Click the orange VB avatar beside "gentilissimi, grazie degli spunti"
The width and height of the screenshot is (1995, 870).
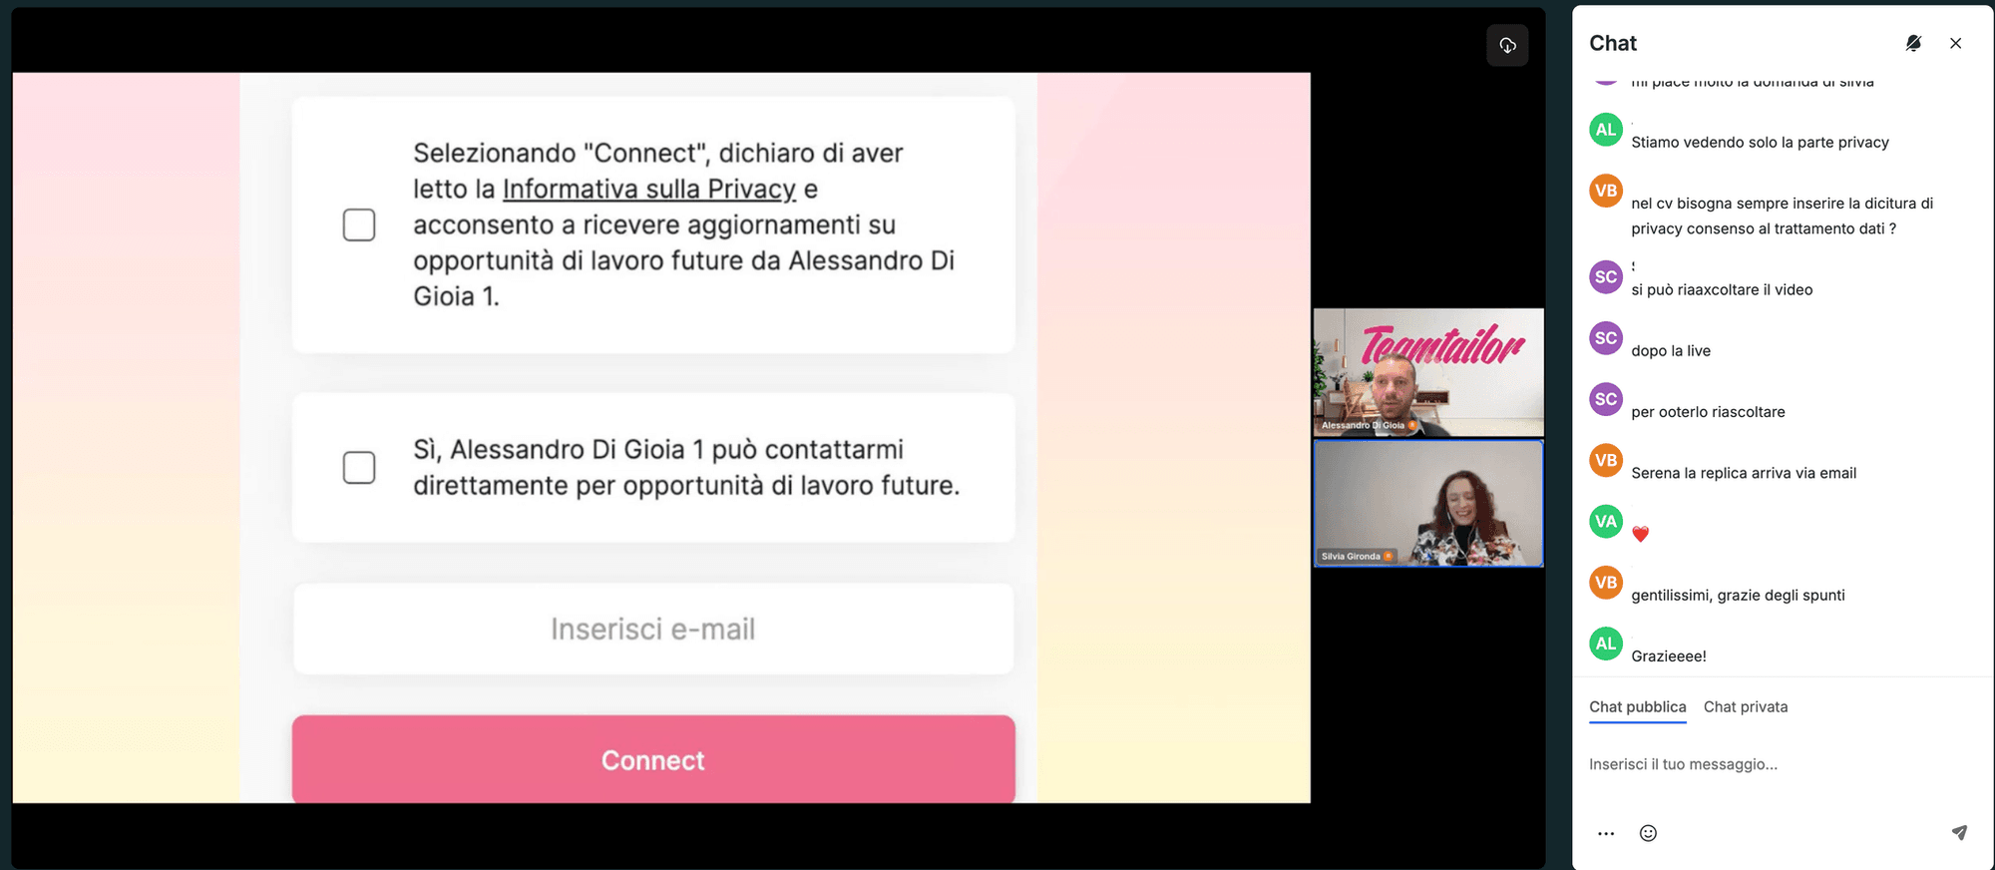(1606, 583)
